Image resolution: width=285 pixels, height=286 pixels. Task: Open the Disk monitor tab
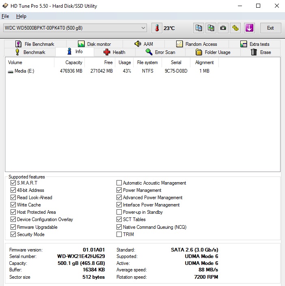coord(94,44)
